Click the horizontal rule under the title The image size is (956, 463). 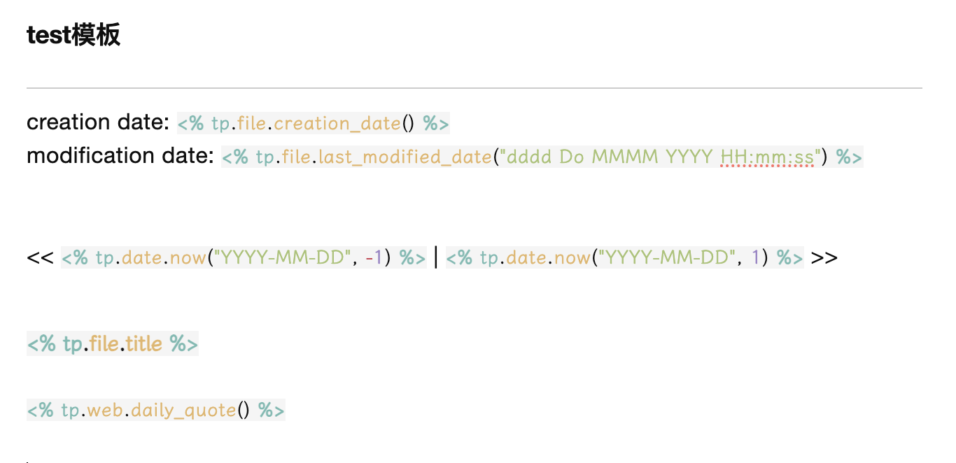475,88
